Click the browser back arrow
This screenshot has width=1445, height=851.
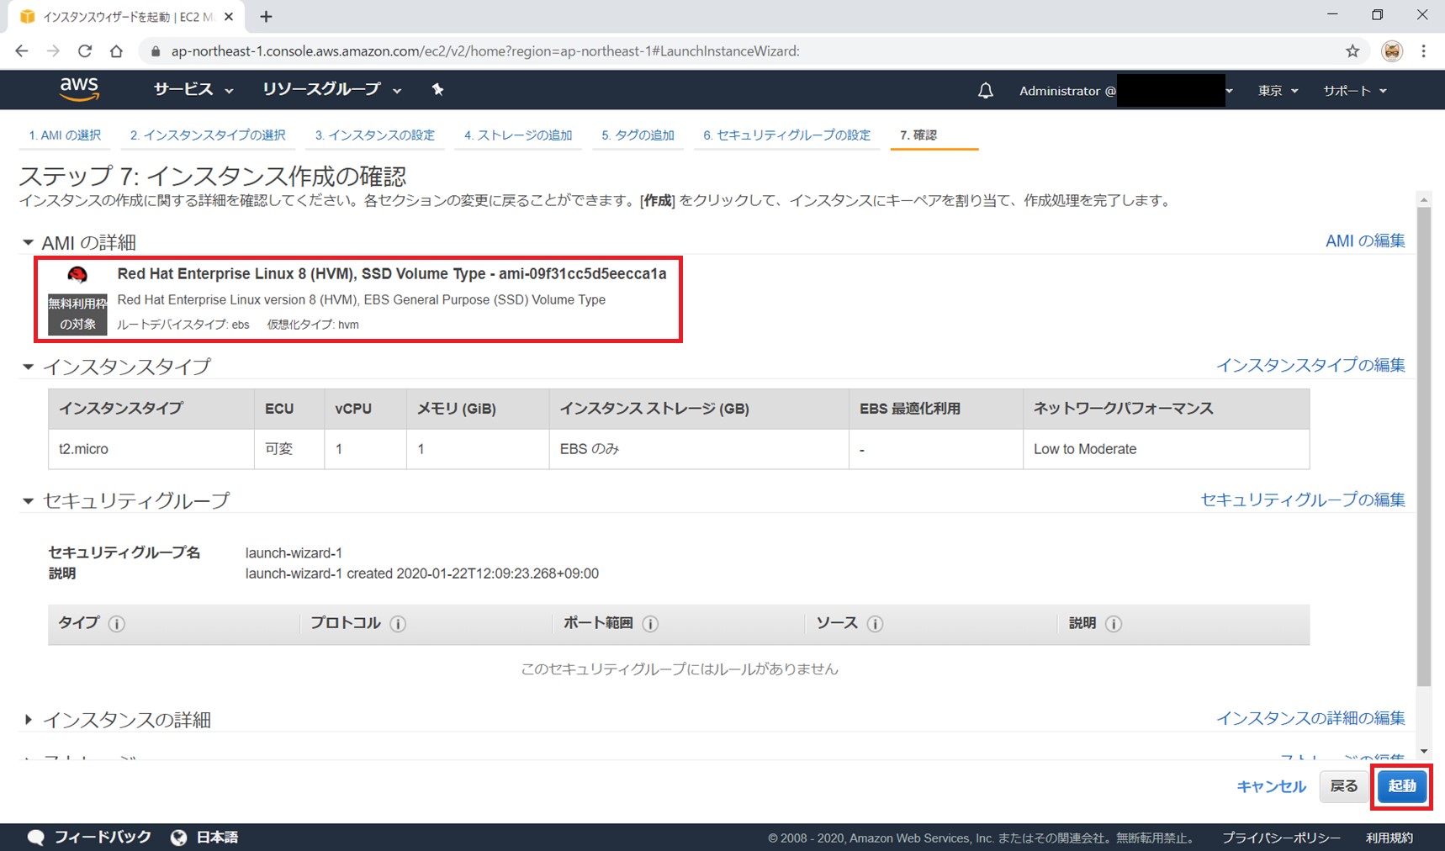22,51
